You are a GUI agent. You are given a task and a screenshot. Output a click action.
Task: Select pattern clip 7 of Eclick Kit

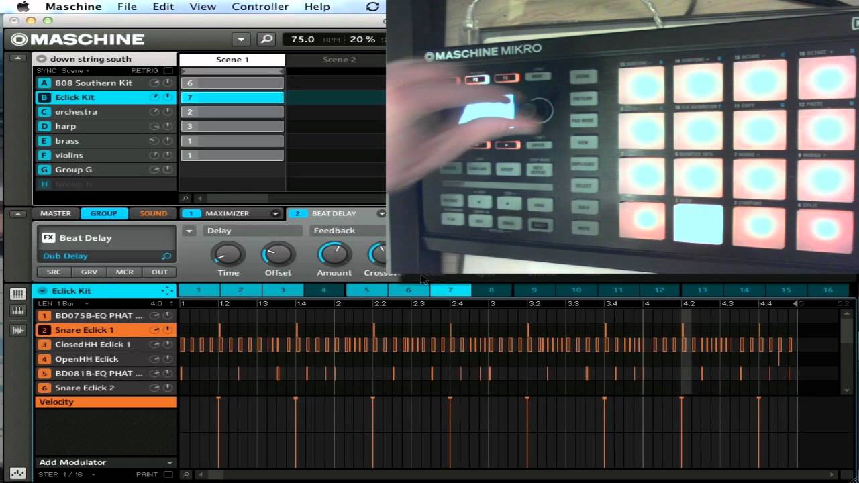point(232,97)
